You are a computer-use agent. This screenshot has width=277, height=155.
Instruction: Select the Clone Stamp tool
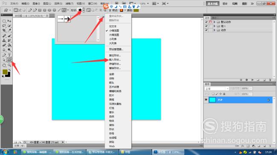coord(4,40)
